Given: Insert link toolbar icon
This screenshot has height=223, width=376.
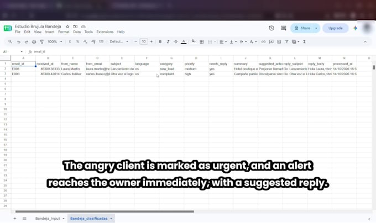Looking at the screenshot, I should click(x=263, y=41).
